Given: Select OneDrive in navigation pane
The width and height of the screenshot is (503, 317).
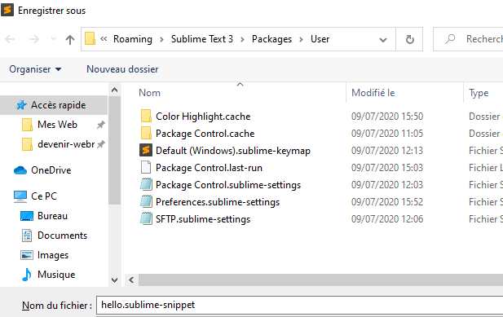Looking at the screenshot, I should pyautogui.click(x=51, y=170).
